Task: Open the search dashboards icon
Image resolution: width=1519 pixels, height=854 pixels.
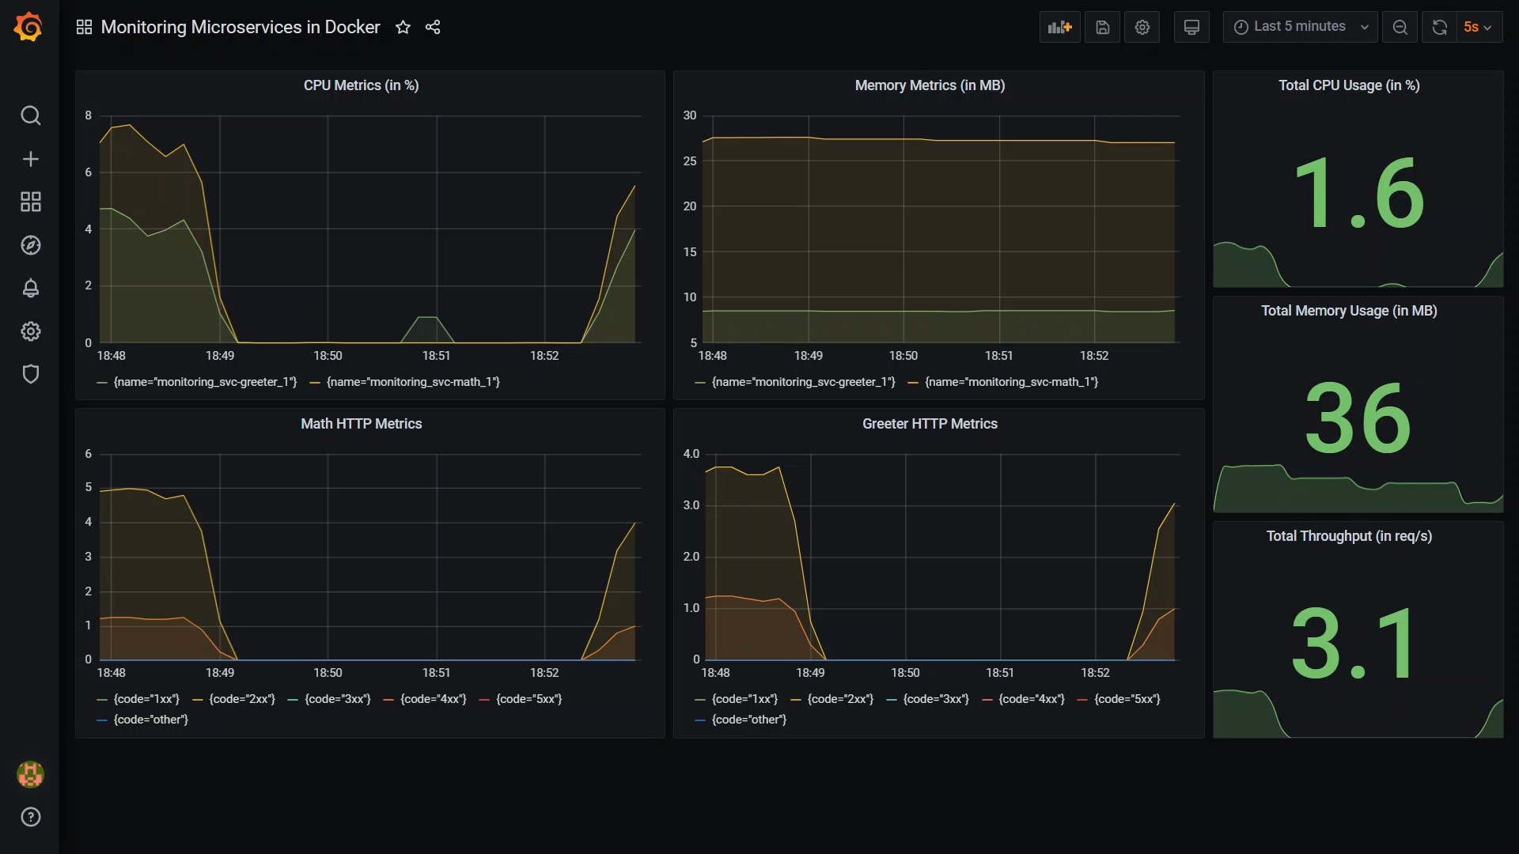Action: (x=30, y=115)
